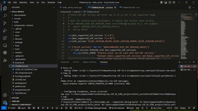The width and height of the screenshot is (198, 111).
Task: Click CMake: [Debug]: Ready status item
Action: (x=96, y=108)
